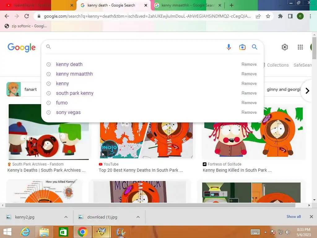The image size is (317, 238).
Task: Go back with the browser back arrow
Action: (7, 16)
